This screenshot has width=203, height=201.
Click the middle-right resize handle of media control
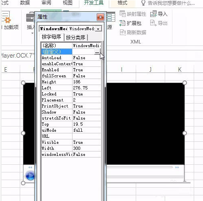click(184, 133)
